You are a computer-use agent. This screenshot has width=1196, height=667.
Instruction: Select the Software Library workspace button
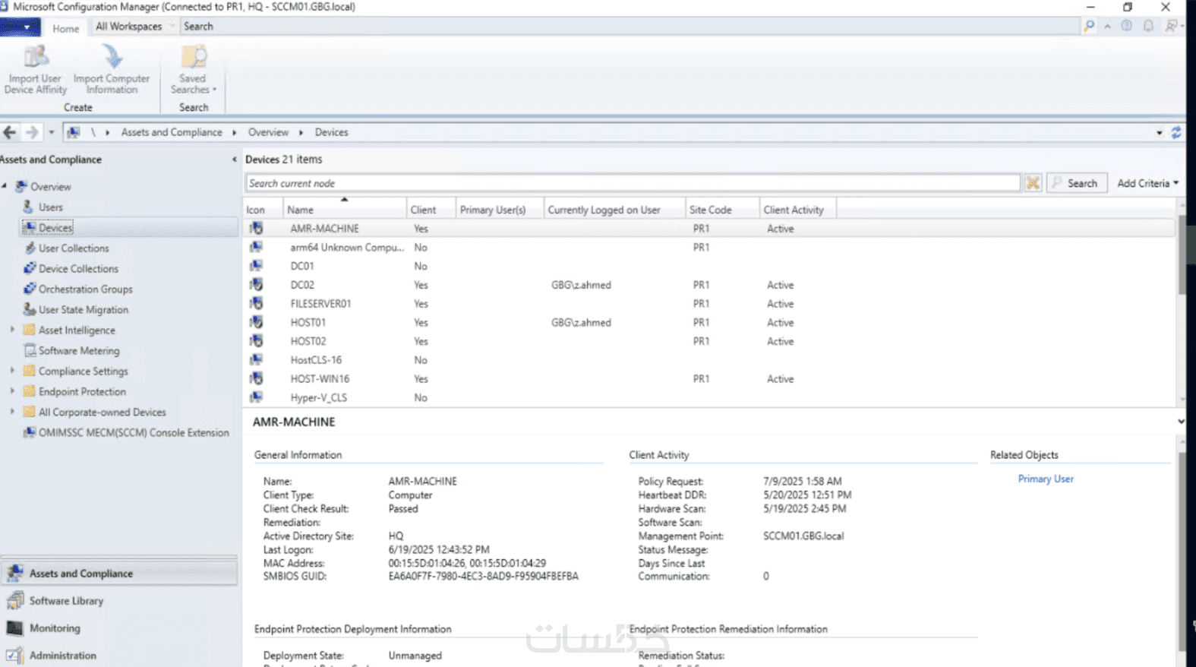click(119, 601)
